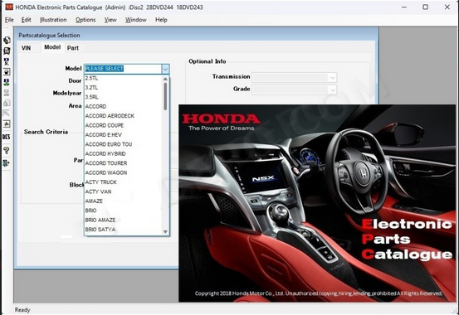The height and width of the screenshot is (315, 459).
Task: Open the View menu
Action: point(110,20)
